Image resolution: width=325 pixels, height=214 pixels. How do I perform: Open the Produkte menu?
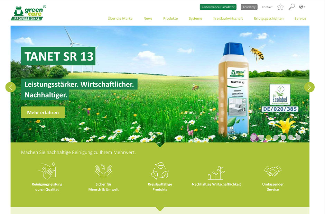coord(170,18)
